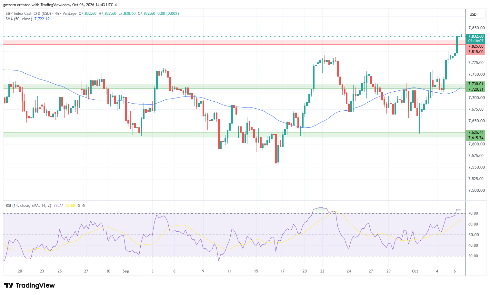Click the RSI 50.00 axis label
The width and height of the screenshot is (490, 295).
(x=473, y=235)
